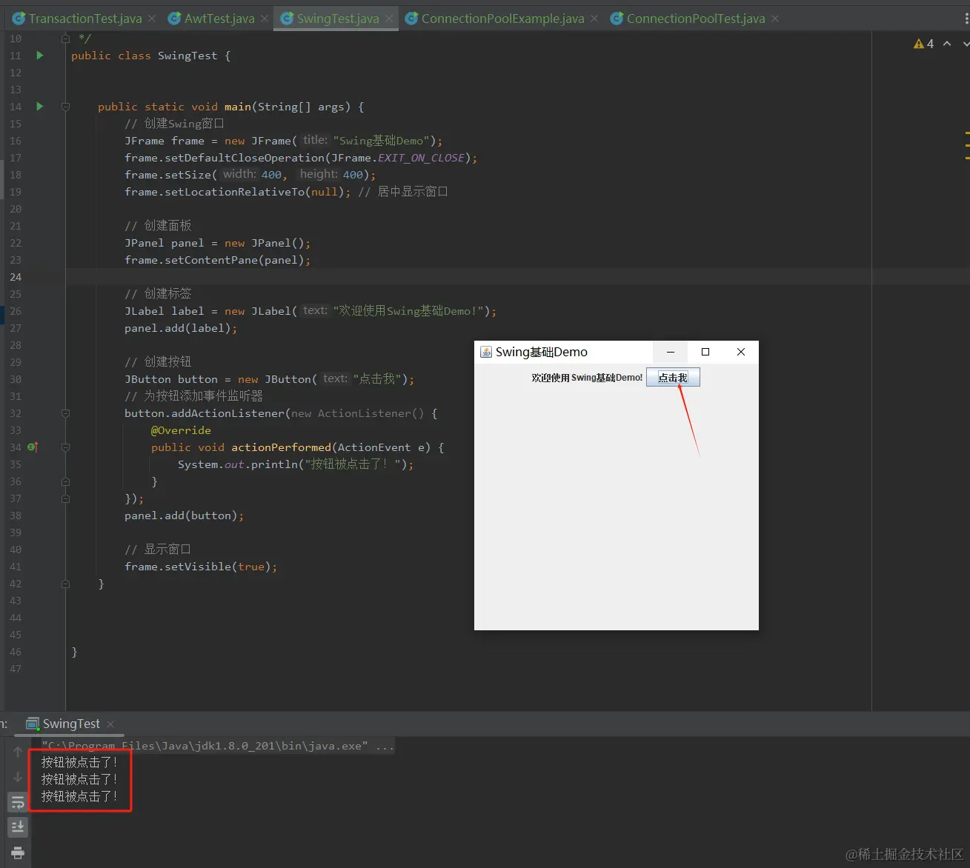Click the yellow warning stripe marks in the error stripe

pos(967,146)
